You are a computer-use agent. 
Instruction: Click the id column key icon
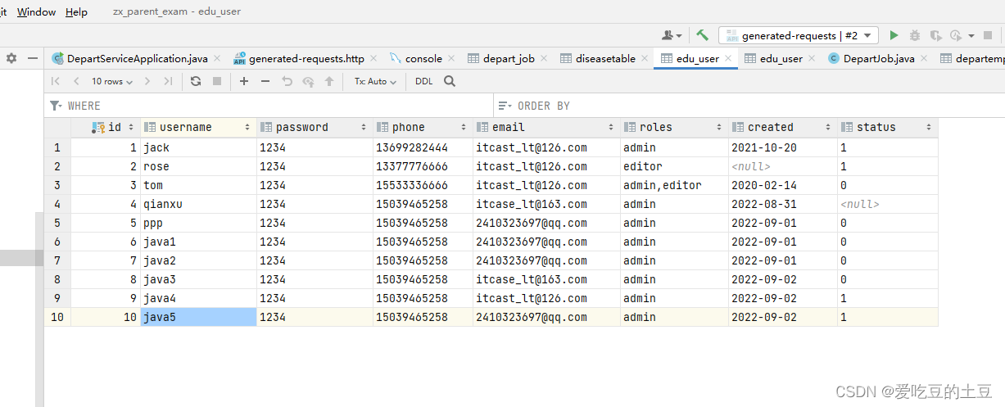98,127
